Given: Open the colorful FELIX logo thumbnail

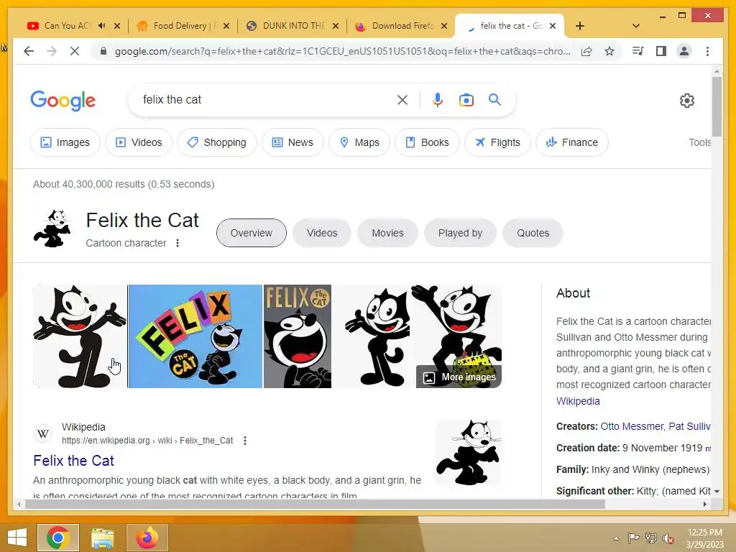Looking at the screenshot, I should pyautogui.click(x=195, y=336).
